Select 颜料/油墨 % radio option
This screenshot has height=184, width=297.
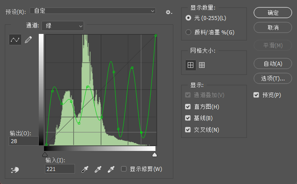[x=188, y=32]
